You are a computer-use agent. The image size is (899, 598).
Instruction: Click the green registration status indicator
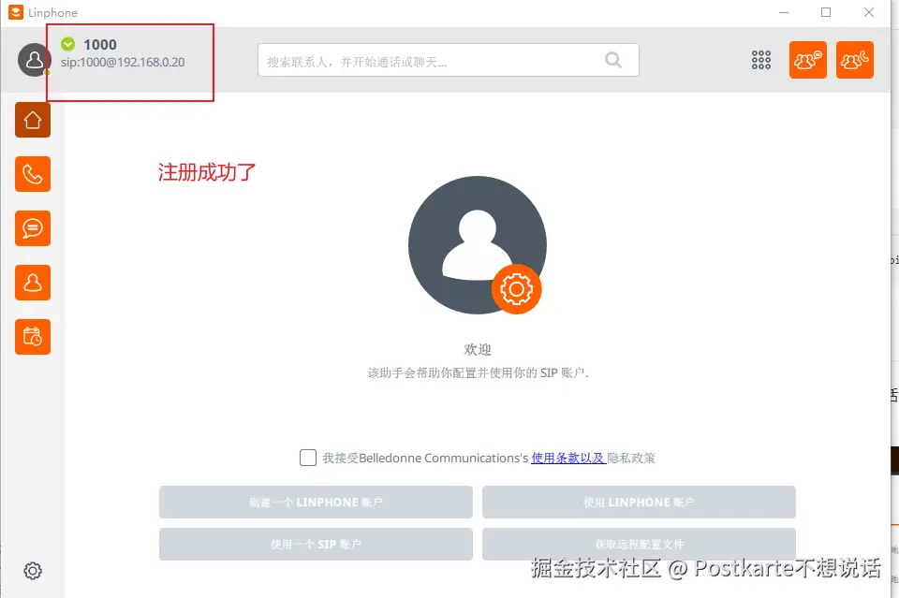pyautogui.click(x=68, y=44)
